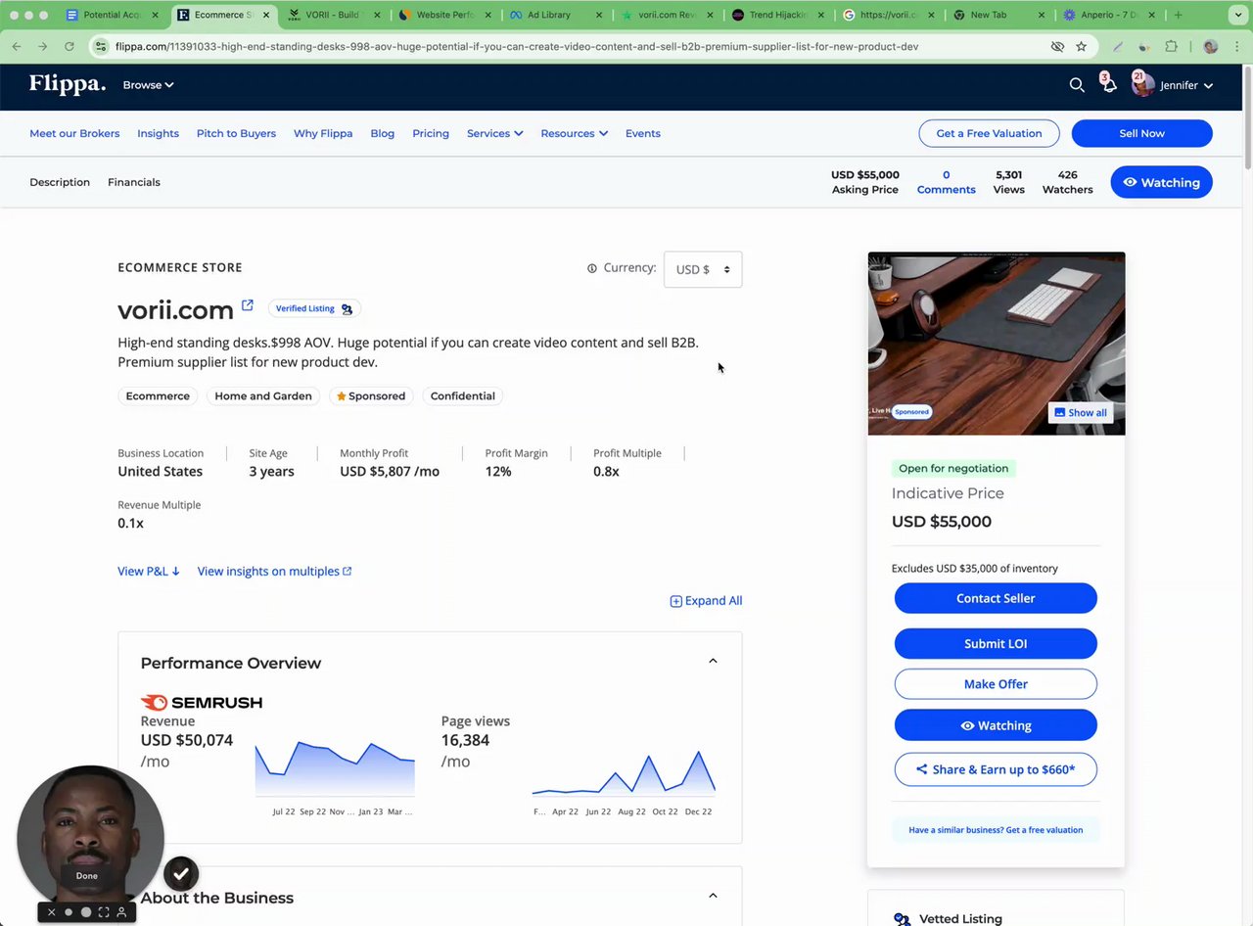
Task: Open the browser extensions puzzle icon
Action: pos(1171,46)
